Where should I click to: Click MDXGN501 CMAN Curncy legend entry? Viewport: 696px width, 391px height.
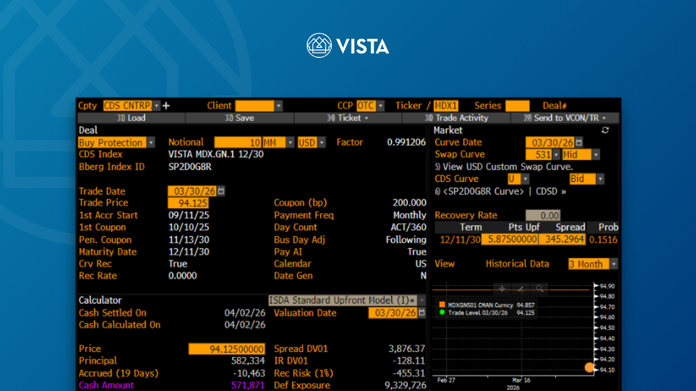coord(486,305)
